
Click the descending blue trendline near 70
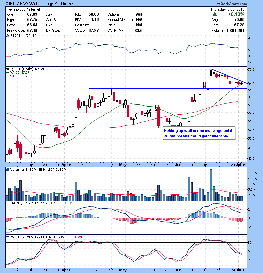pyautogui.click(x=230, y=77)
